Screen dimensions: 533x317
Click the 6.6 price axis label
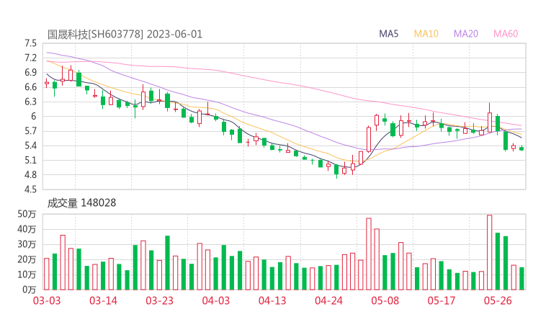coord(30,87)
